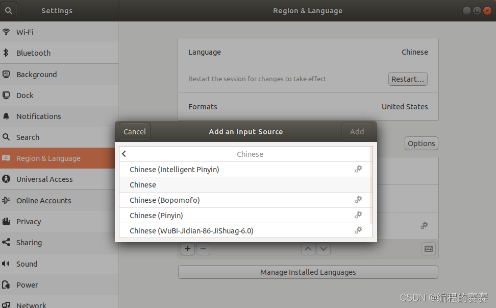The image size is (496, 308).
Task: Click the move-down arrow for input sources
Action: 324,249
